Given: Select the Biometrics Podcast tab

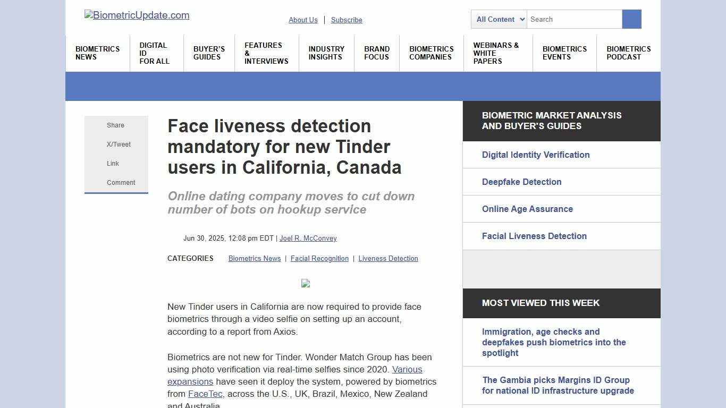Looking at the screenshot, I should coord(629,53).
